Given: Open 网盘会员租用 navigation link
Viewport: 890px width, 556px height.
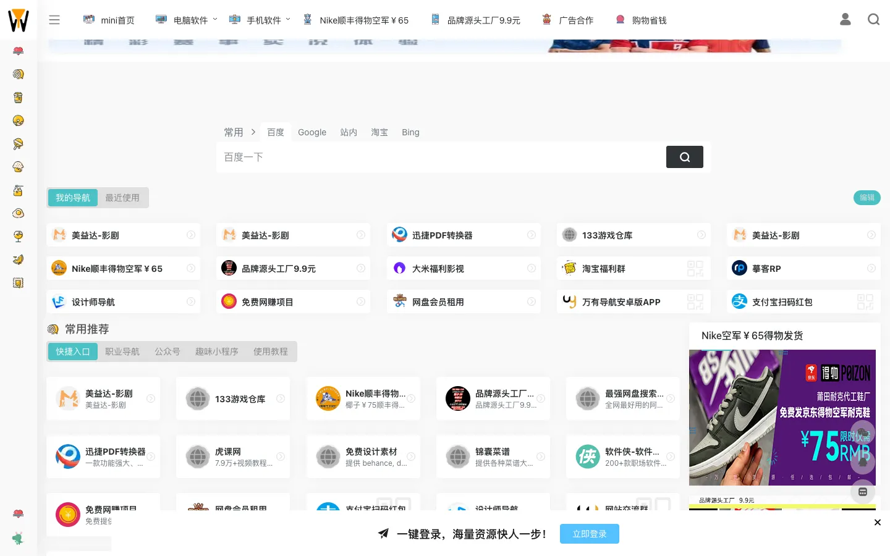Looking at the screenshot, I should tap(464, 301).
